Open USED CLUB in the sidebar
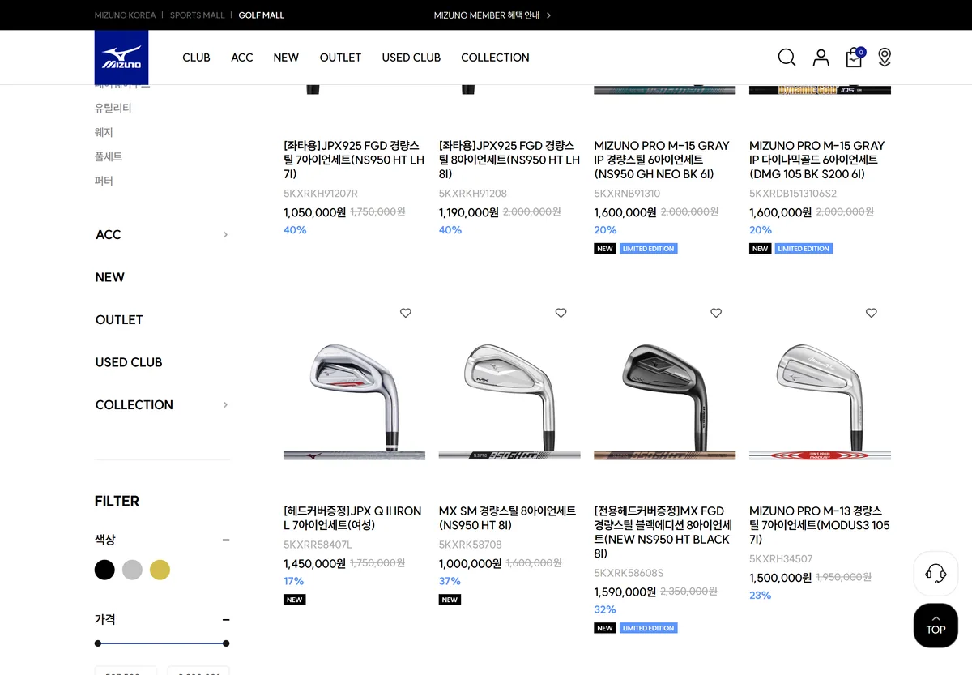 [x=129, y=362]
